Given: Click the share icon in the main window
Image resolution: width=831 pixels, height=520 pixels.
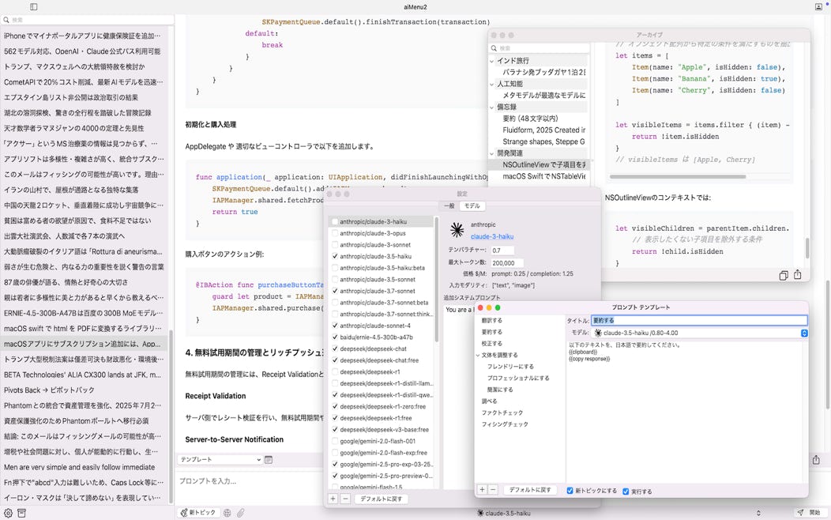Looking at the screenshot, I should [x=816, y=460].
